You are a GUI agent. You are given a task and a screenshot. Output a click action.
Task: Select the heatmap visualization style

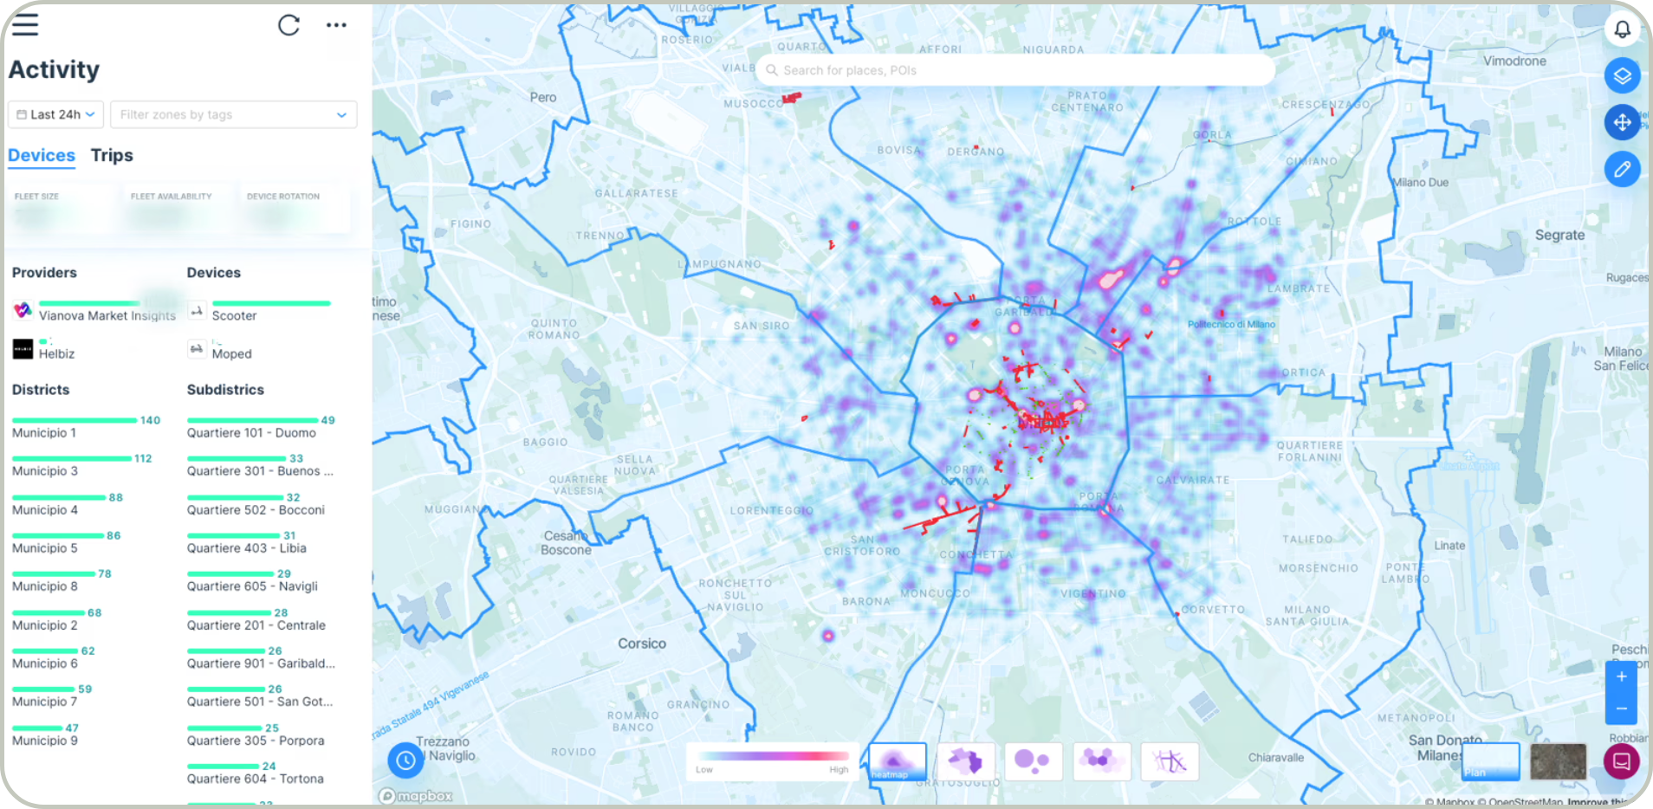point(898,761)
